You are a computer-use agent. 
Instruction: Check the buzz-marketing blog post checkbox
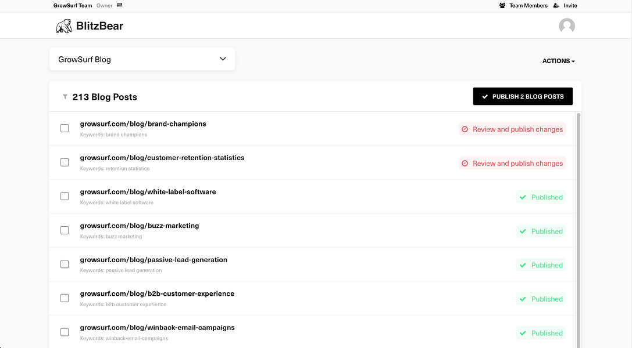pyautogui.click(x=65, y=230)
